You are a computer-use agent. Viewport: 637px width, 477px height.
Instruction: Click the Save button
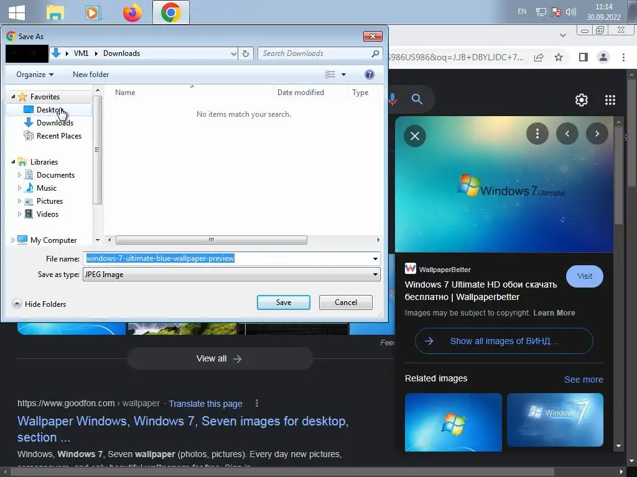click(x=283, y=302)
